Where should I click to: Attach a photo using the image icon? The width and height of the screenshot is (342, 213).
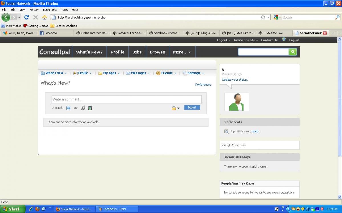click(68, 108)
